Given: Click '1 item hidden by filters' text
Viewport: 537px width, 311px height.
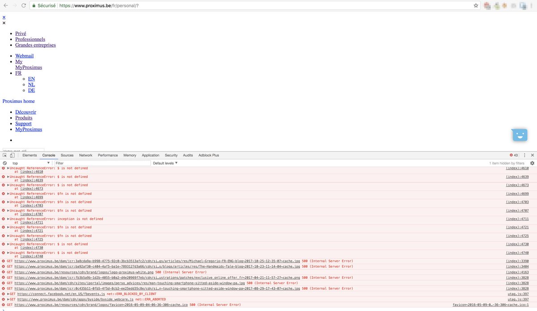Looking at the screenshot, I should 507,163.
